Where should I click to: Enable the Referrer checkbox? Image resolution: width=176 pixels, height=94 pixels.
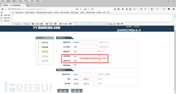click(x=23, y=24)
